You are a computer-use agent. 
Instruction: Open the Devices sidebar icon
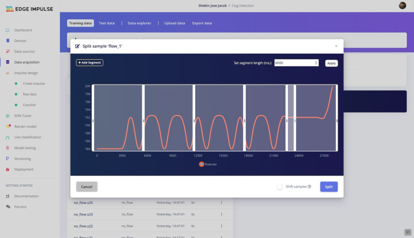7,41
